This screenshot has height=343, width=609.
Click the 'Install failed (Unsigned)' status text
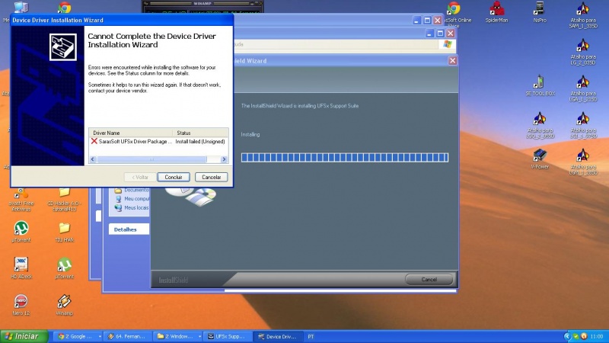point(200,142)
